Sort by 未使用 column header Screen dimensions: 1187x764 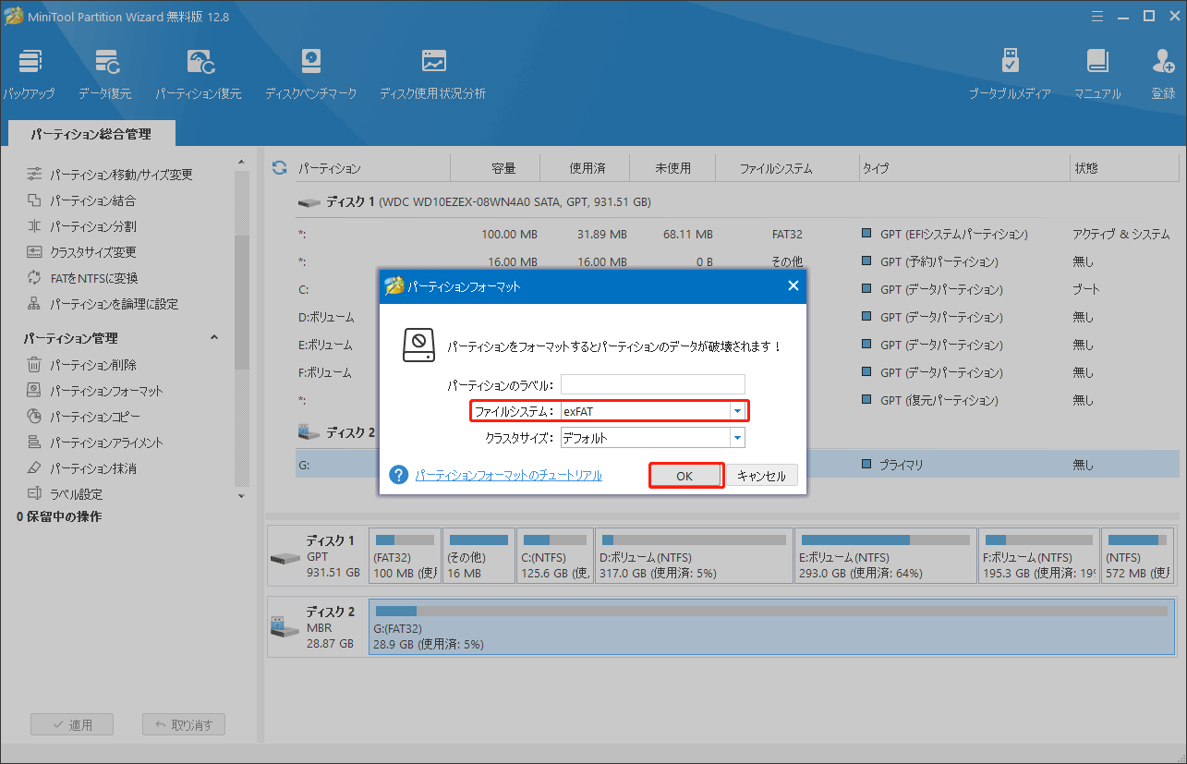coord(672,169)
